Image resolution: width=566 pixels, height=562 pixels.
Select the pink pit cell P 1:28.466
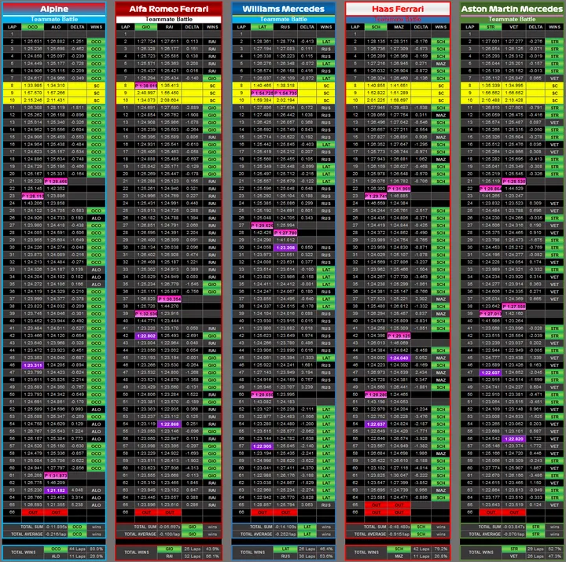coord(56,182)
